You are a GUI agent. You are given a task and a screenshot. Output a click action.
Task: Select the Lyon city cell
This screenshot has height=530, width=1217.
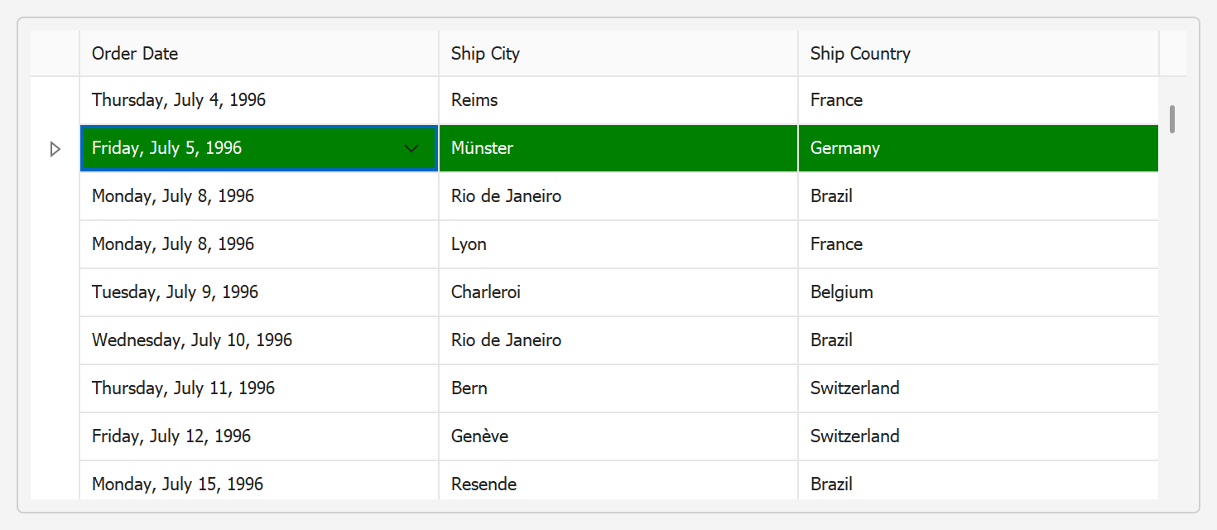(x=618, y=244)
